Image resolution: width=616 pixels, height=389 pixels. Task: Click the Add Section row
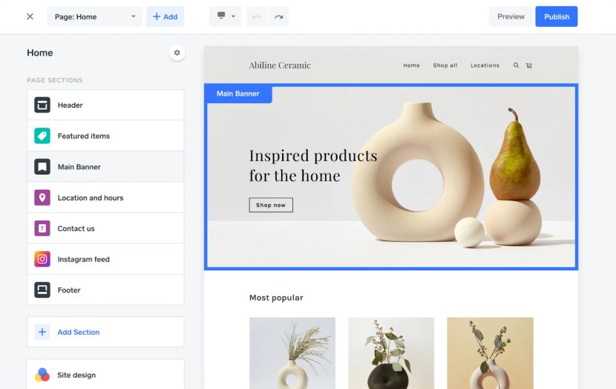tap(105, 332)
